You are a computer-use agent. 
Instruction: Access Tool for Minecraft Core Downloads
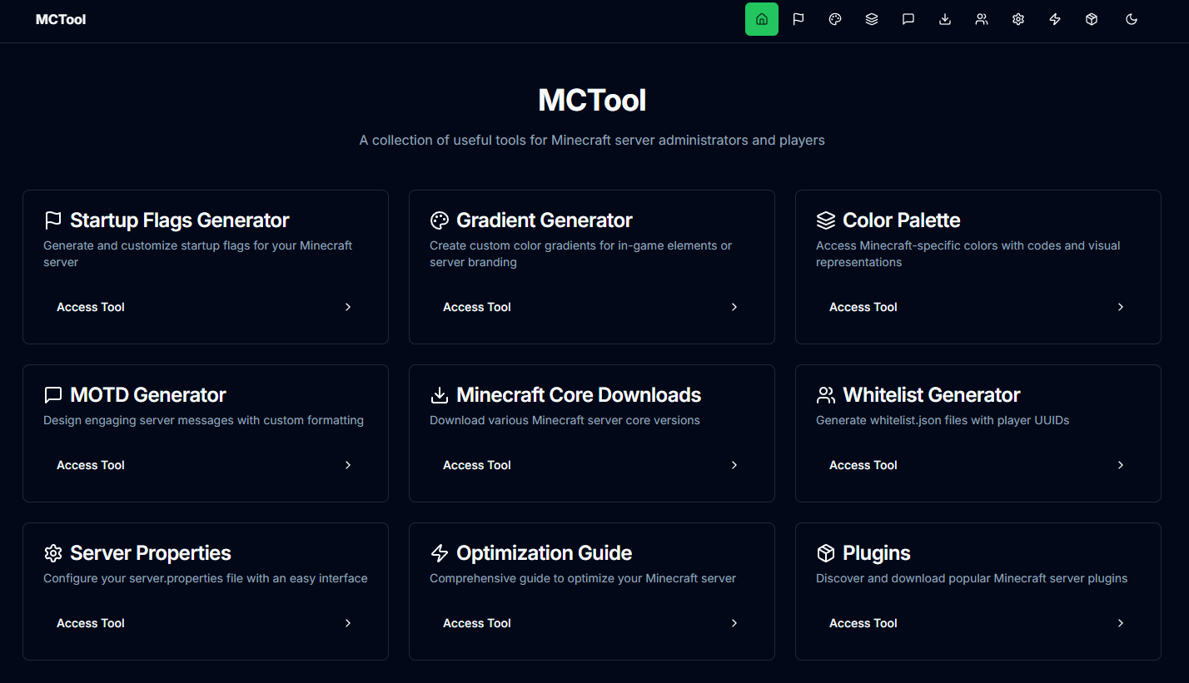(x=592, y=465)
